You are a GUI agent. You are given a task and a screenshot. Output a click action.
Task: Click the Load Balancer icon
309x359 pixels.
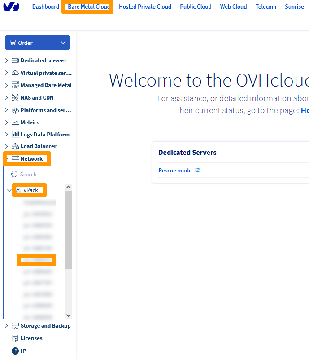(x=15, y=146)
